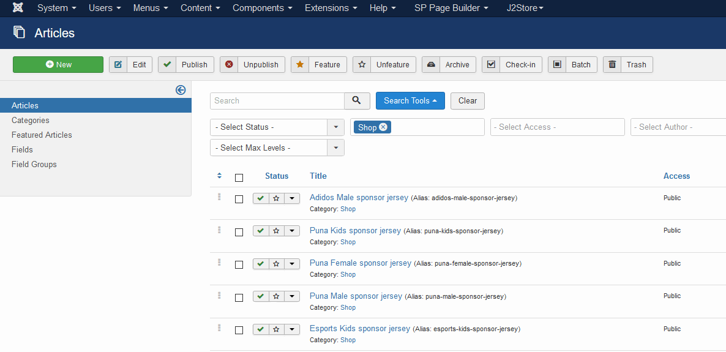
Task: Collapse the sidebar using the arrow icon
Action: pos(181,90)
